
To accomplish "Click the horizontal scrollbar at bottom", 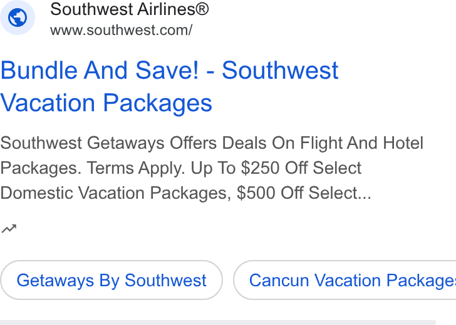I will click(x=218, y=322).
